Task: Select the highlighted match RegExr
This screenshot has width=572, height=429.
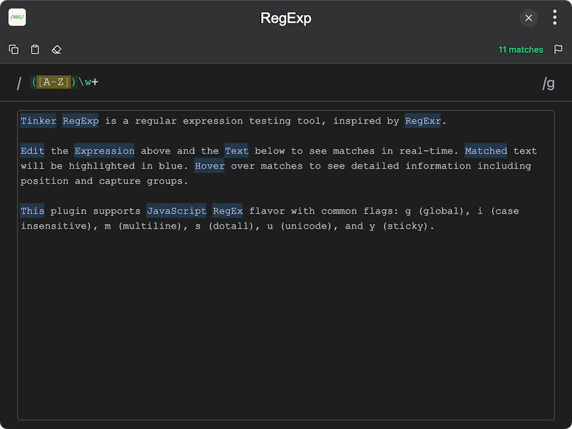Action: [423, 121]
